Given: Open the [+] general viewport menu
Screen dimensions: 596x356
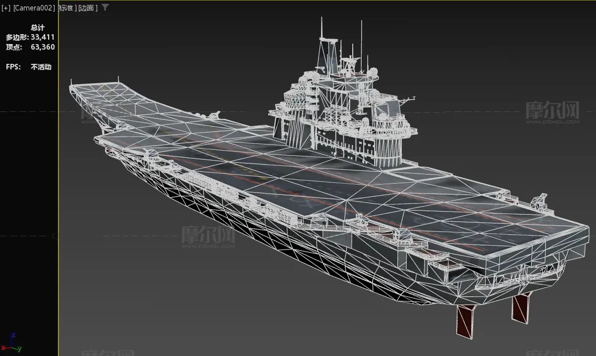Looking at the screenshot, I should pos(5,8).
